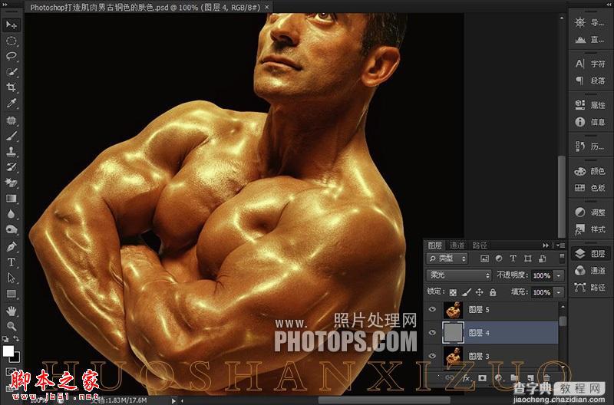Switch to the 路径 tab in the panel

coord(479,245)
